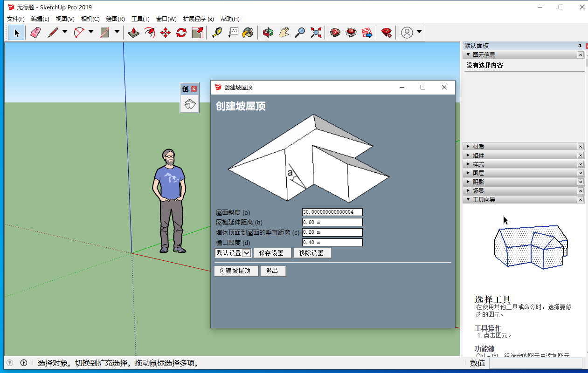Viewport: 588px width, 373px height.
Task: Activate the Paint Bucket tool
Action: pos(248,33)
